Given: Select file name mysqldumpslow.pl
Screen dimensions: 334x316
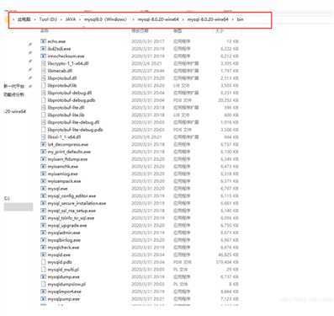Looking at the screenshot, I should pyautogui.click(x=66, y=284).
